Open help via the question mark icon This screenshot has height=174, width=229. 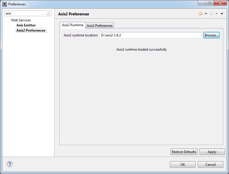click(9, 164)
